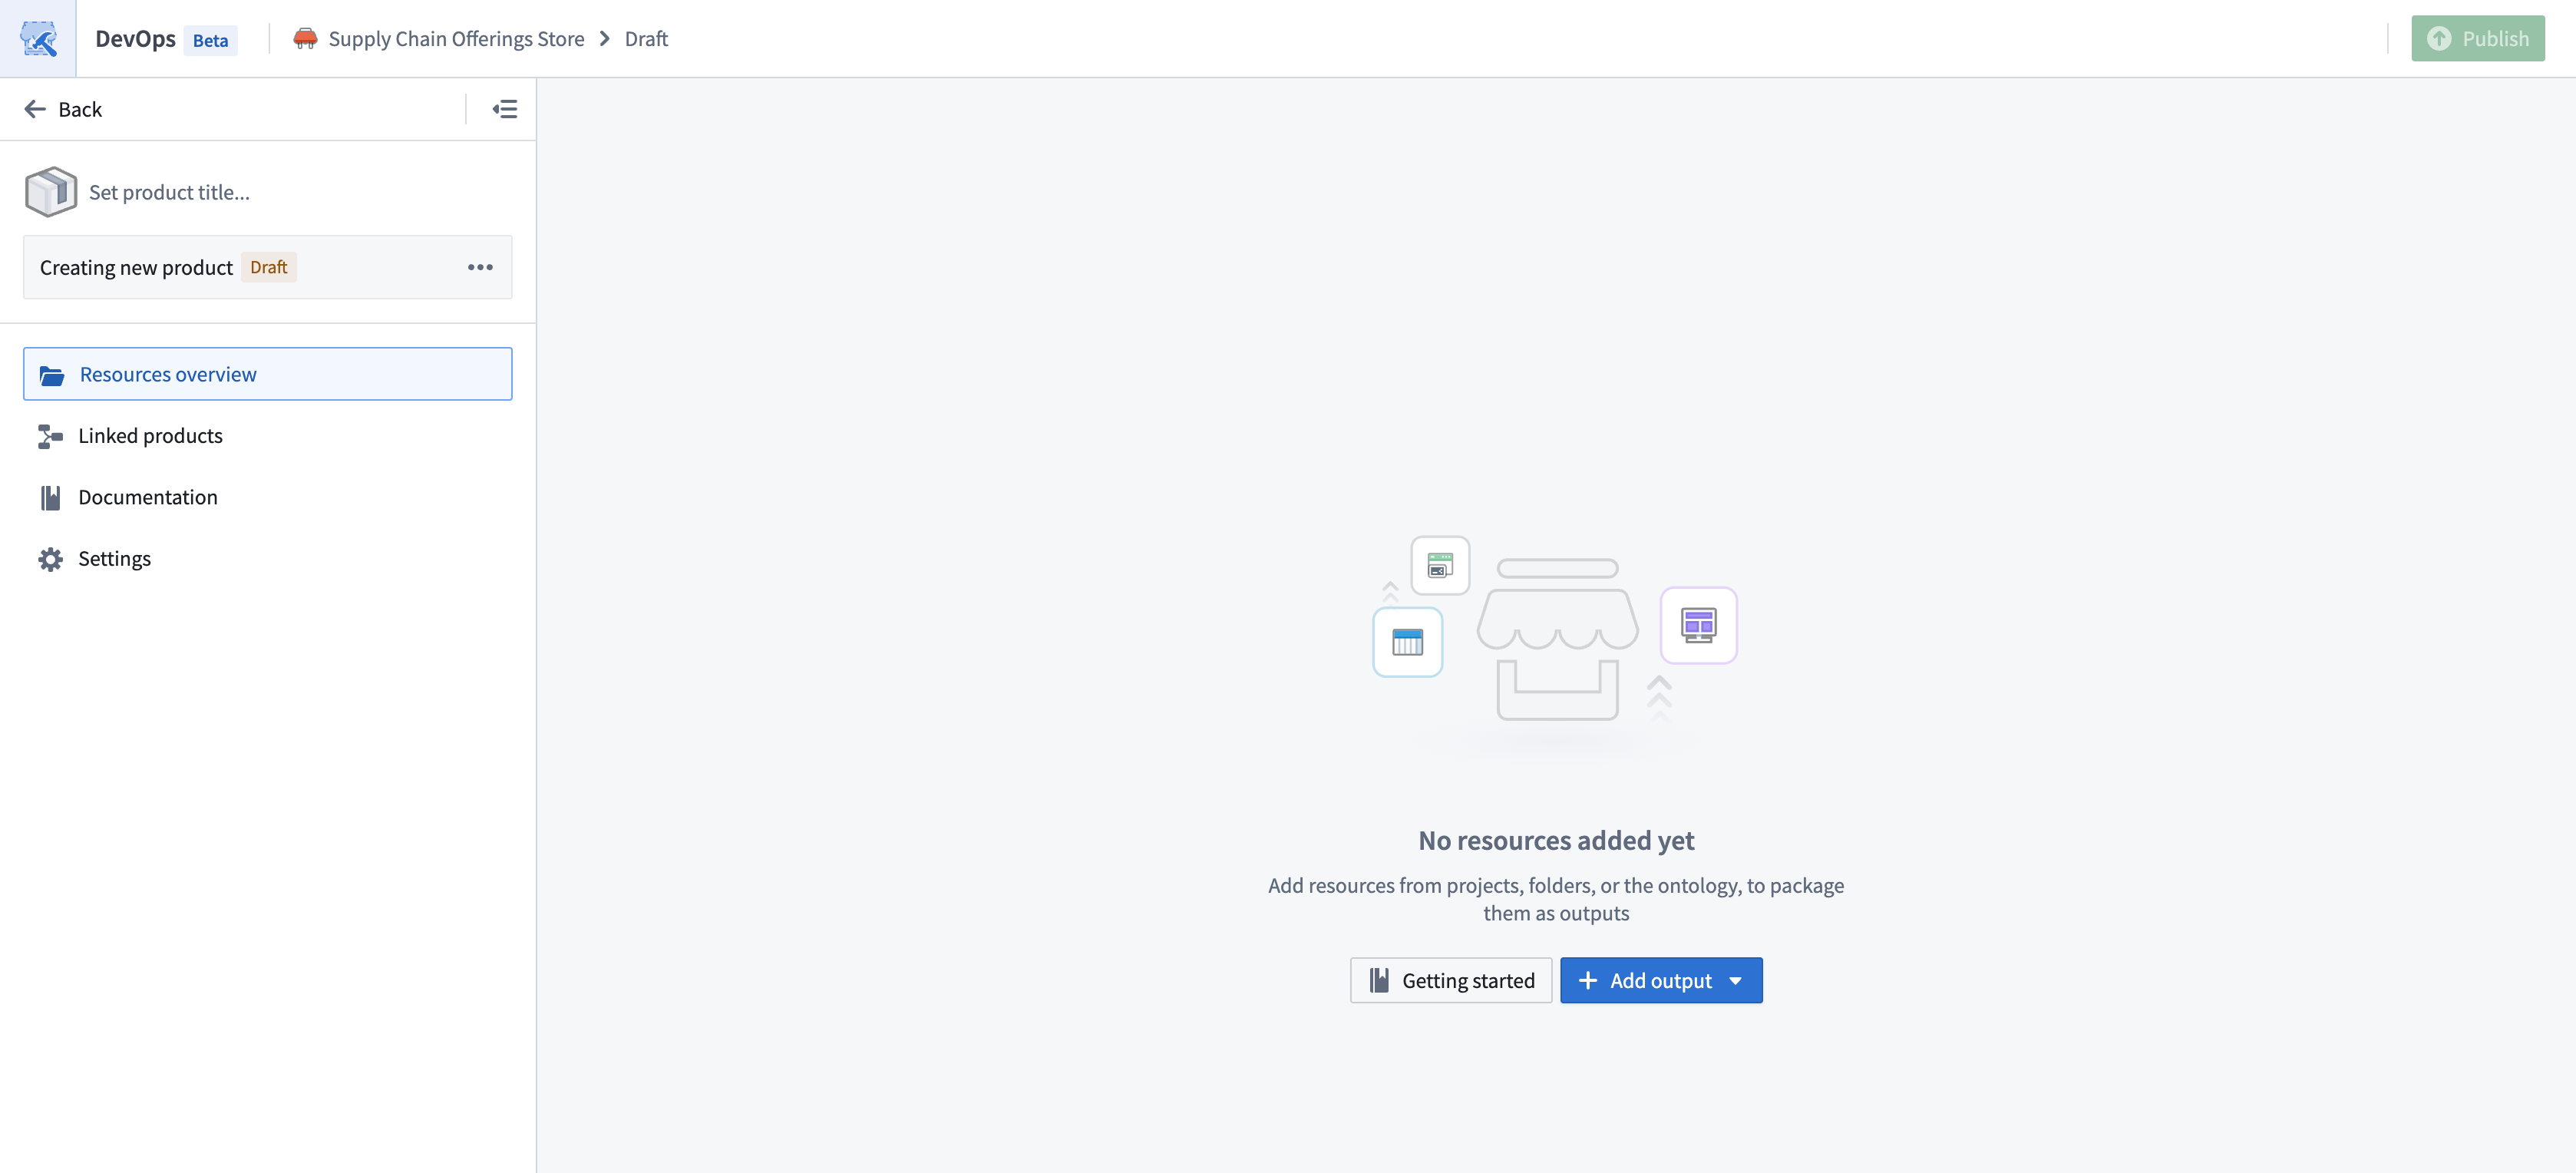Click the Set product title field
This screenshot has height=1173, width=2576.
(169, 192)
